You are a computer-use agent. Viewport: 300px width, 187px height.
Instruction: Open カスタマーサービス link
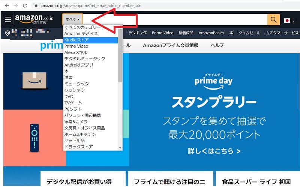pyautogui.click(x=282, y=33)
